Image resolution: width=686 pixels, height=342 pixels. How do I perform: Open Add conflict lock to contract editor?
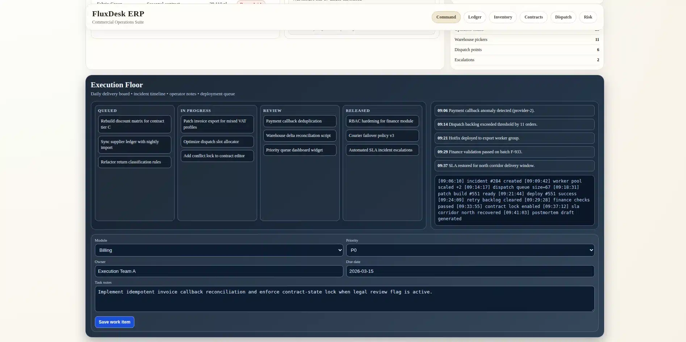217,156
